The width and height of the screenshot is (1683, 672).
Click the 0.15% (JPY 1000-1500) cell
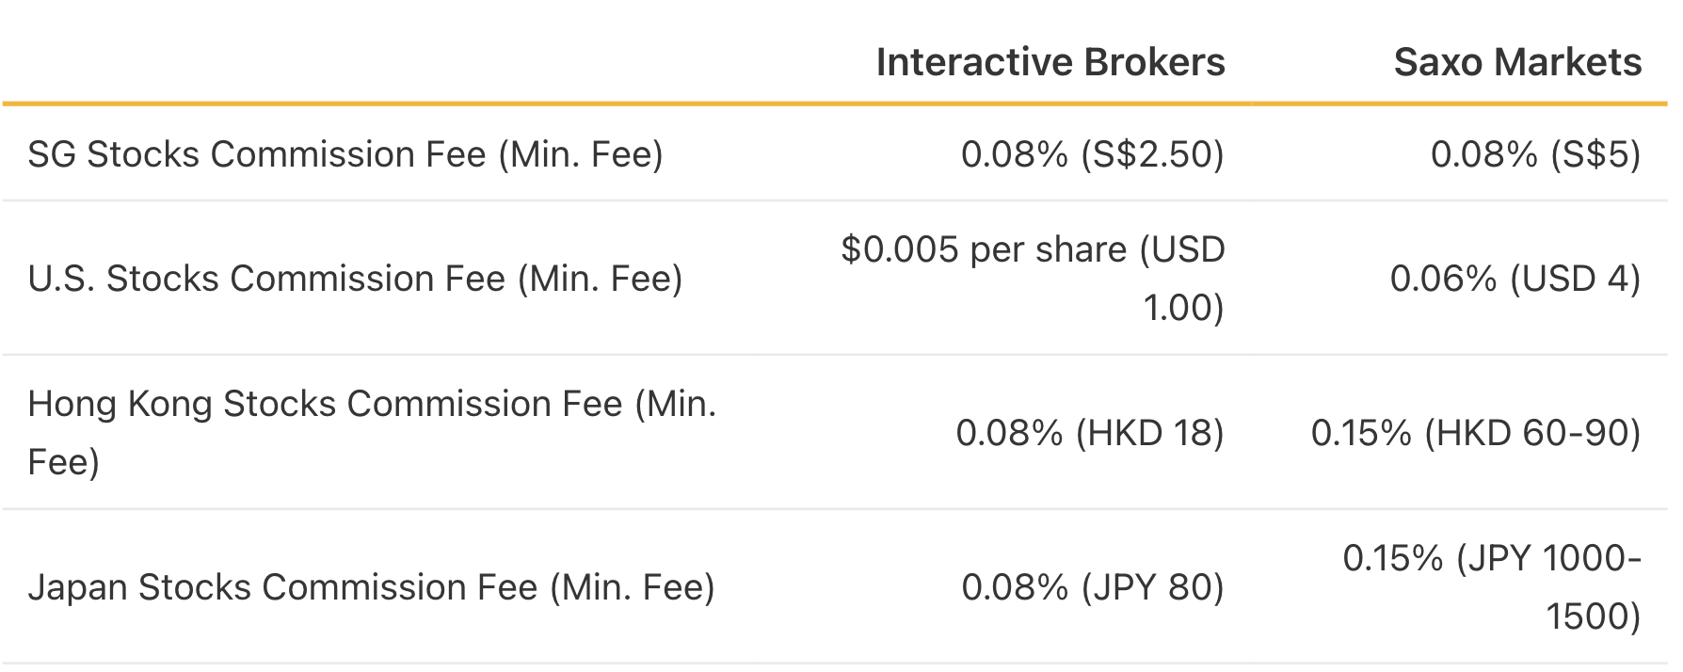pyautogui.click(x=1492, y=587)
